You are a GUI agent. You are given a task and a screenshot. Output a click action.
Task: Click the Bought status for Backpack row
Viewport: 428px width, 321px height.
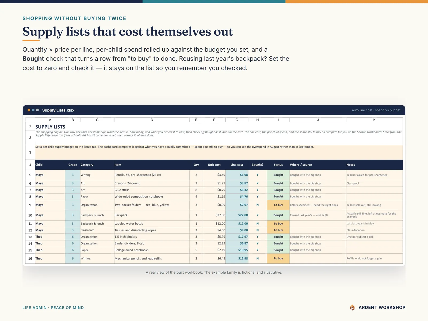pyautogui.click(x=278, y=215)
